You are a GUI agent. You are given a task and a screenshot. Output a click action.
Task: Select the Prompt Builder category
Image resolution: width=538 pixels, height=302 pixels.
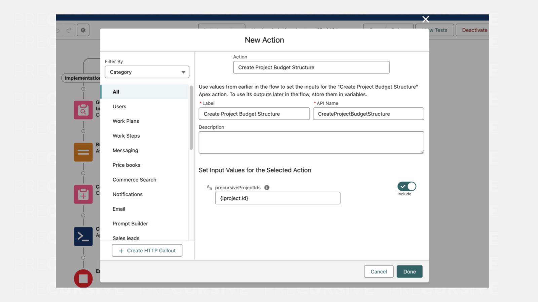(x=130, y=223)
